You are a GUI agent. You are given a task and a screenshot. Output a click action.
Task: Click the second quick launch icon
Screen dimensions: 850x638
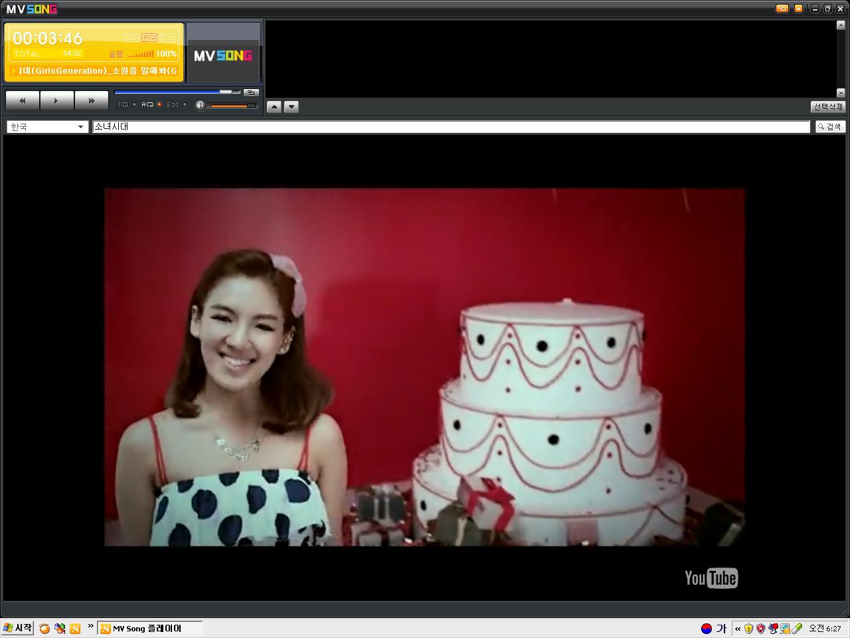(x=60, y=628)
